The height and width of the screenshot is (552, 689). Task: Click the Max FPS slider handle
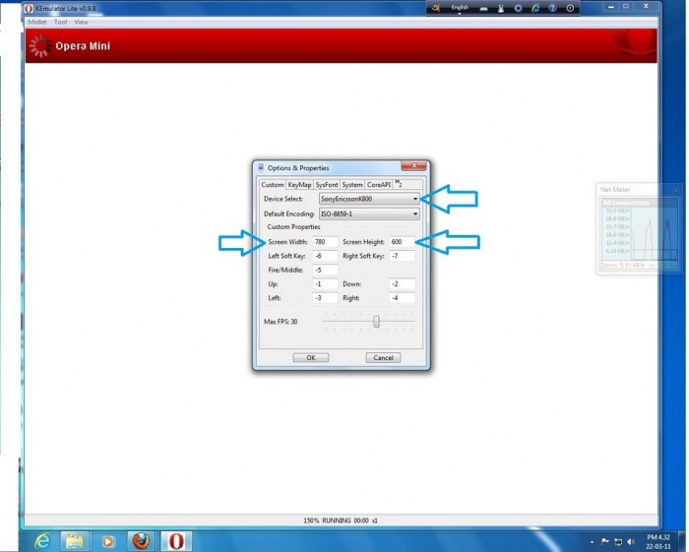click(376, 322)
